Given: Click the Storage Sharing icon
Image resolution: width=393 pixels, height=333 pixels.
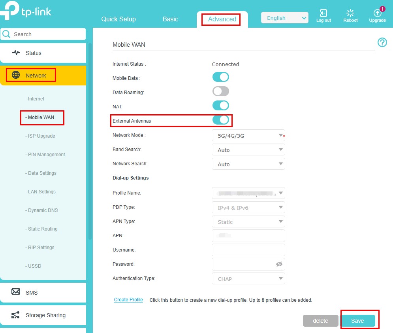Looking at the screenshot, I should pos(15,315).
